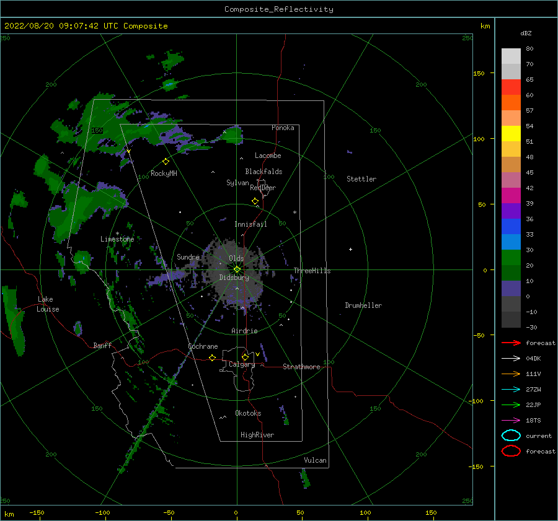Click the asterisk marker above Limestone label
This screenshot has width=558, height=521.
pos(117,234)
